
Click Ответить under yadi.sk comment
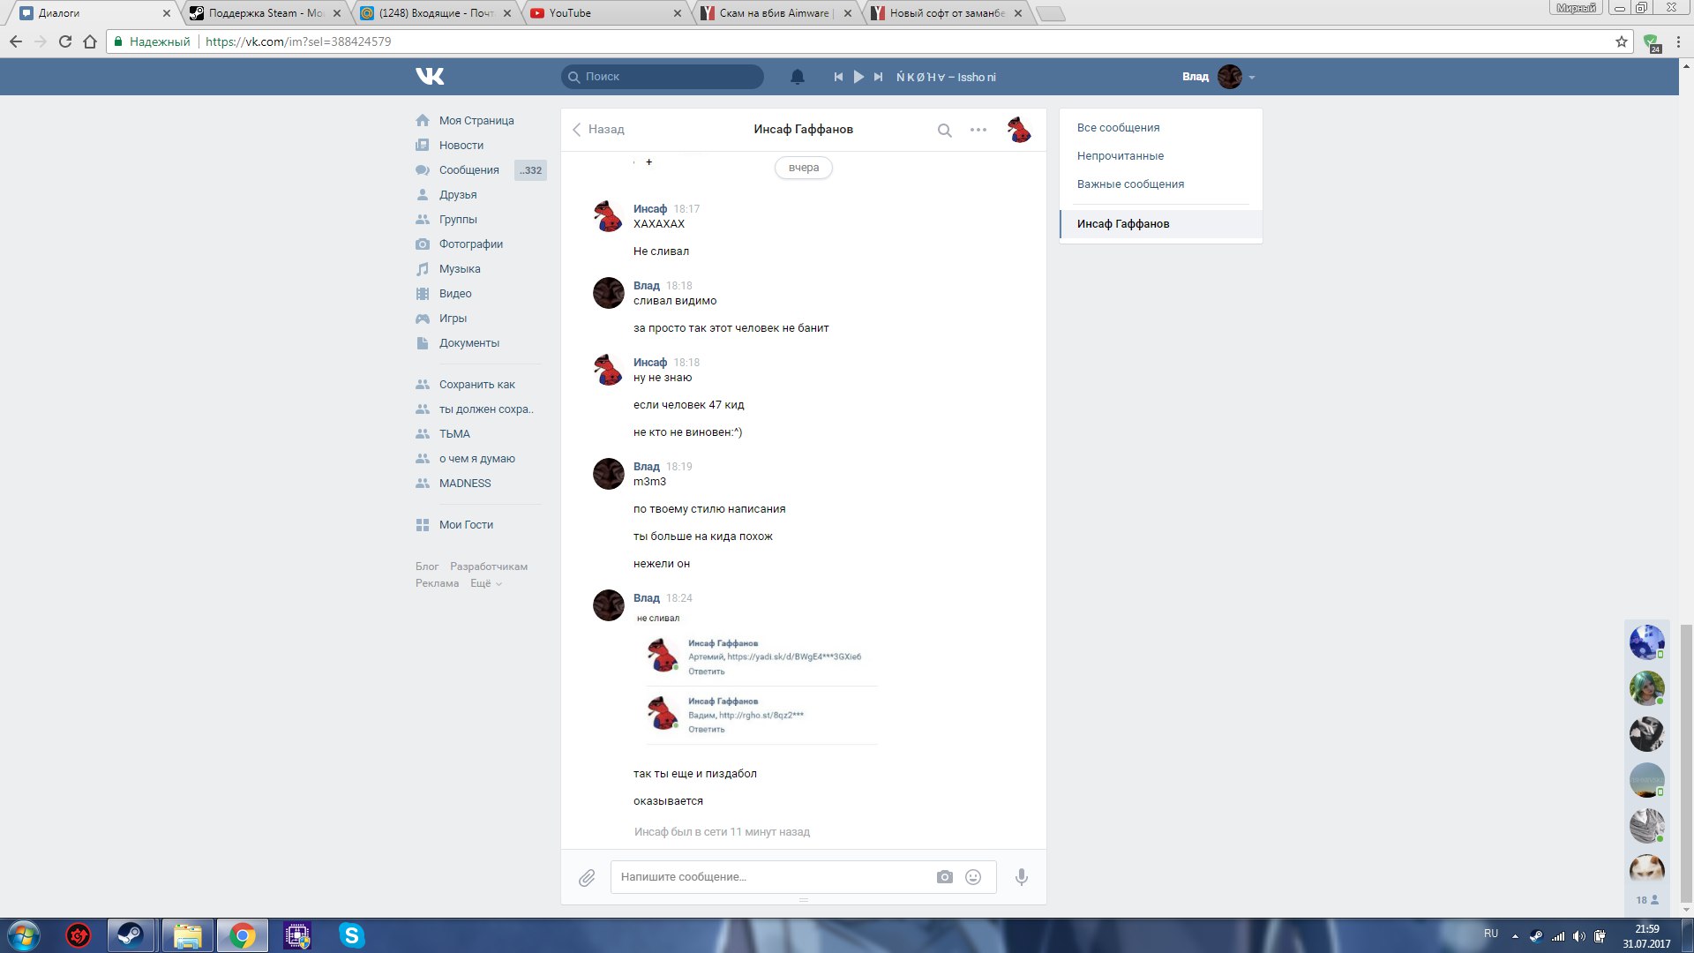[706, 672]
